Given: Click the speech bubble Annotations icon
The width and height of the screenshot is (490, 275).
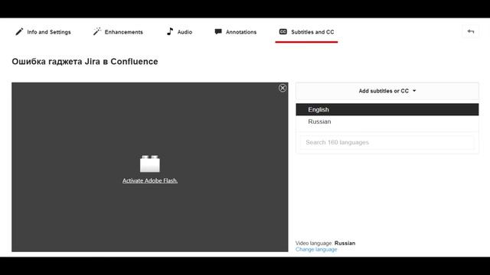Looking at the screenshot, I should [x=218, y=31].
